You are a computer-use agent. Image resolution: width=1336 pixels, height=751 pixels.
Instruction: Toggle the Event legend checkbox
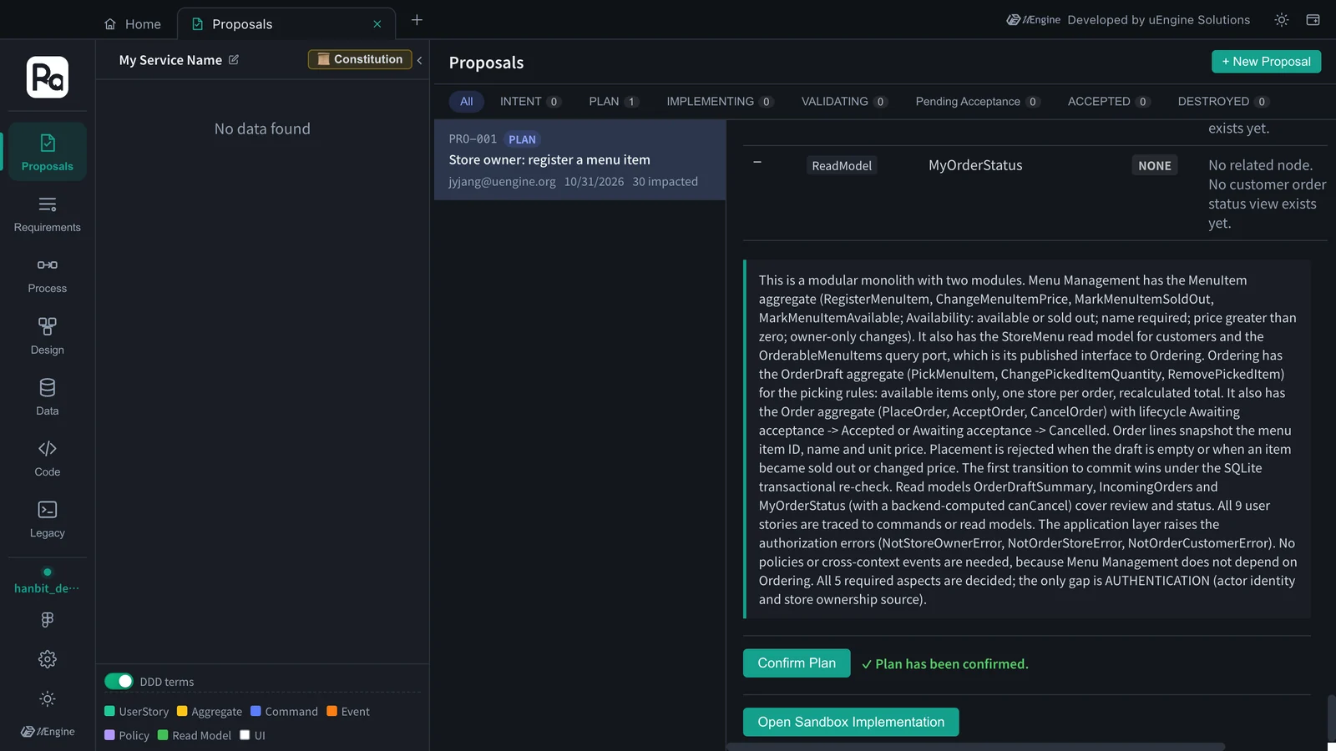pos(331,711)
